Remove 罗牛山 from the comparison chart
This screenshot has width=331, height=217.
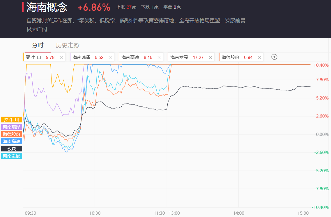click(x=61, y=57)
